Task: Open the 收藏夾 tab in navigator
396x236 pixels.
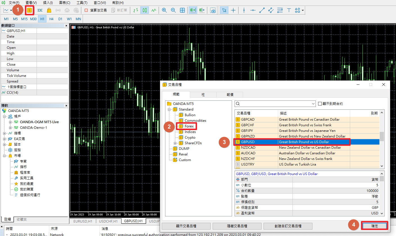Action: tap(22, 219)
